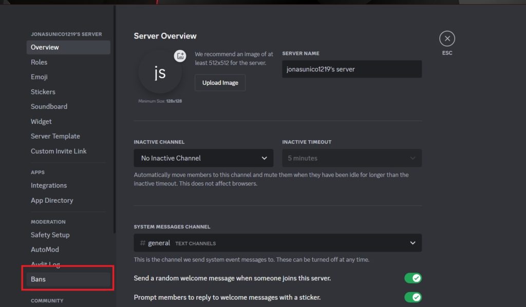The image size is (526, 307).
Task: Click inside the Server Name field
Action: pos(351,69)
